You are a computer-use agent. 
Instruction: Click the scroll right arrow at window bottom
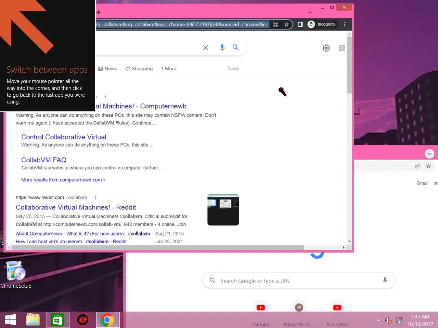pyautogui.click(x=344, y=247)
